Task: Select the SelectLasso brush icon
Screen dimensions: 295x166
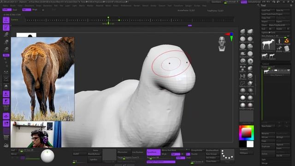Action: [243, 83]
